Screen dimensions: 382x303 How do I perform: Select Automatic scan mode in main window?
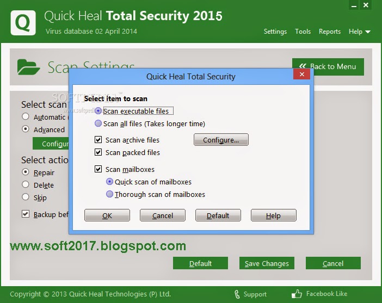coord(26,116)
